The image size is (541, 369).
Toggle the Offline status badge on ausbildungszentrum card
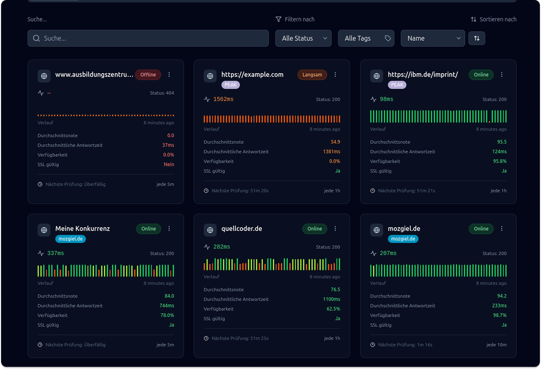[148, 75]
